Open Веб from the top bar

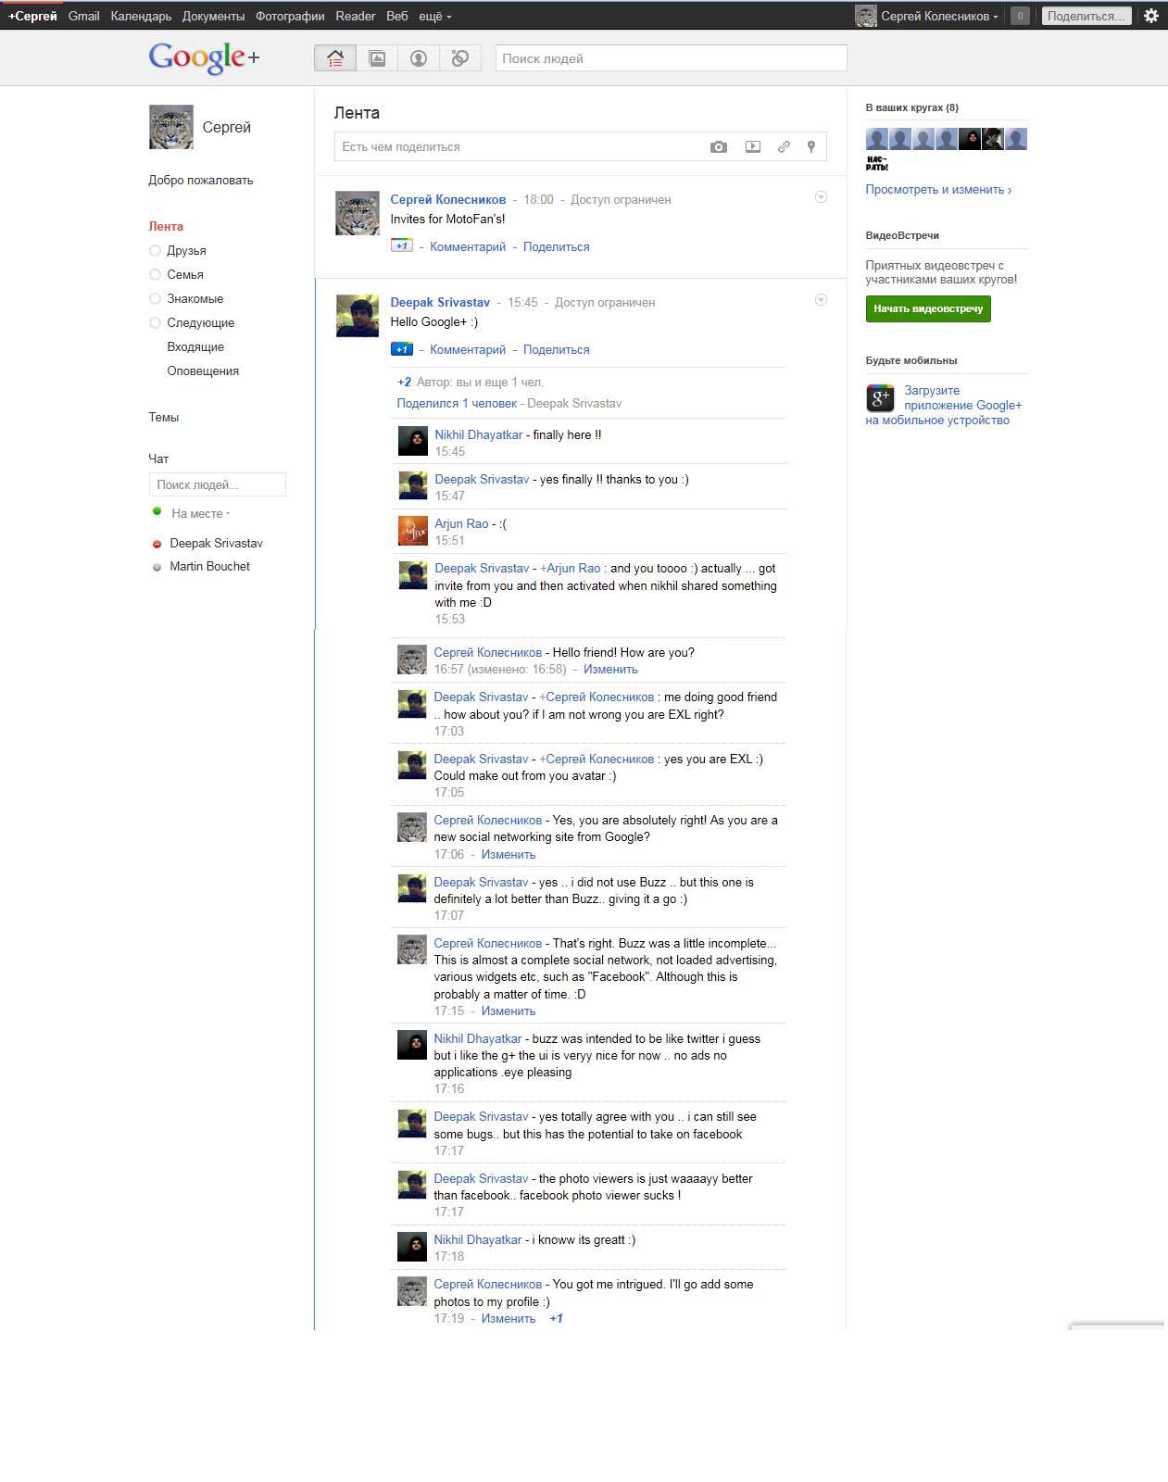(x=397, y=17)
